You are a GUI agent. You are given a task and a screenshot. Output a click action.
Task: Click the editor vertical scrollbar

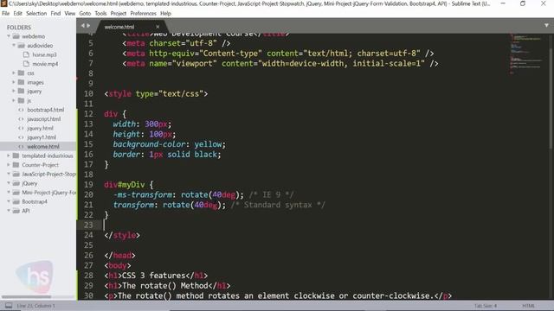point(551,98)
